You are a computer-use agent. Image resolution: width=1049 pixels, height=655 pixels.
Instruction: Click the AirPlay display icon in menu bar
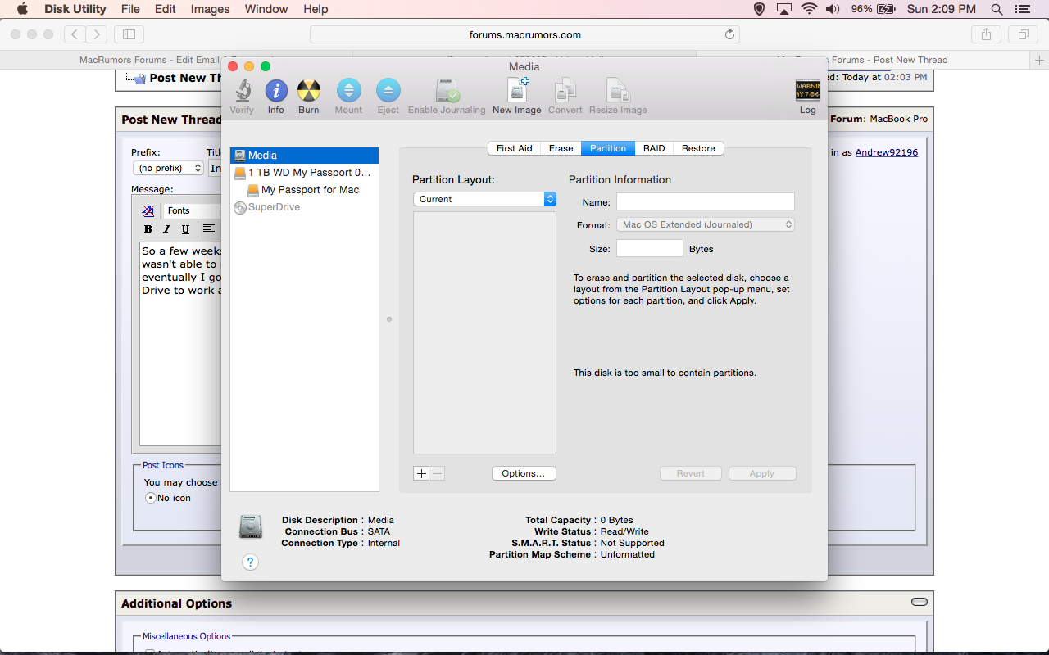tap(784, 9)
